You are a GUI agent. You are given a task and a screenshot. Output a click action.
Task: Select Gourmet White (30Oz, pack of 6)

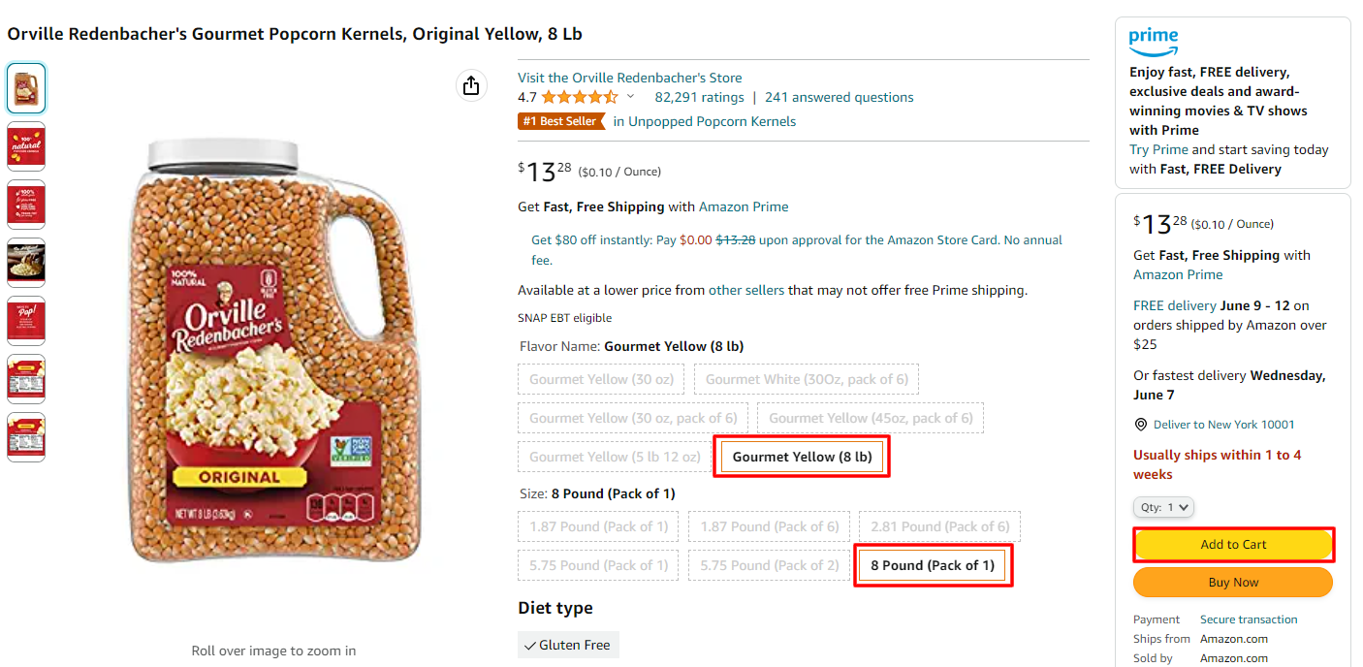point(806,379)
